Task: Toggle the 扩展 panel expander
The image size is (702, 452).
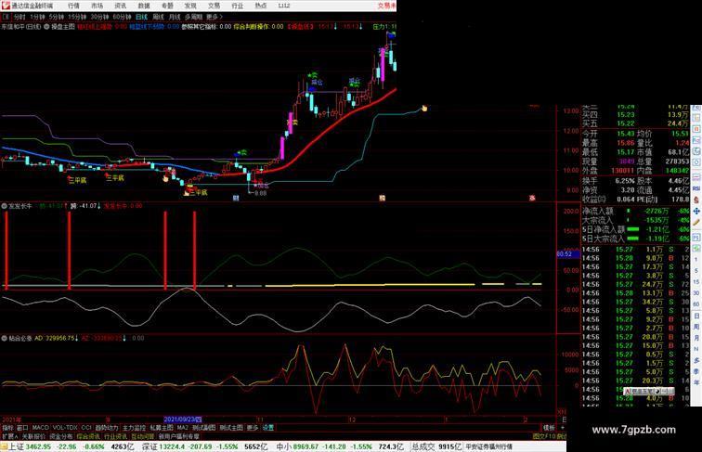Action: pyautogui.click(x=9, y=436)
